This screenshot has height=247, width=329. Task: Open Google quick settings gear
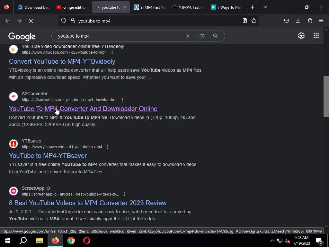coord(301,36)
